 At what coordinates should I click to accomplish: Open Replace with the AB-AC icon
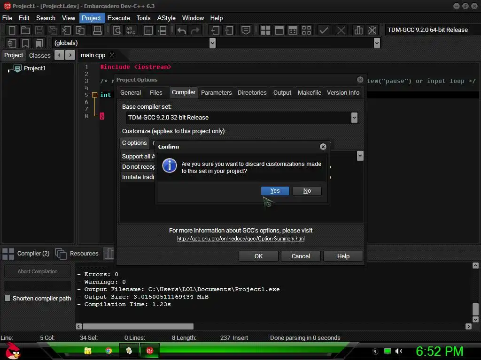[131, 30]
